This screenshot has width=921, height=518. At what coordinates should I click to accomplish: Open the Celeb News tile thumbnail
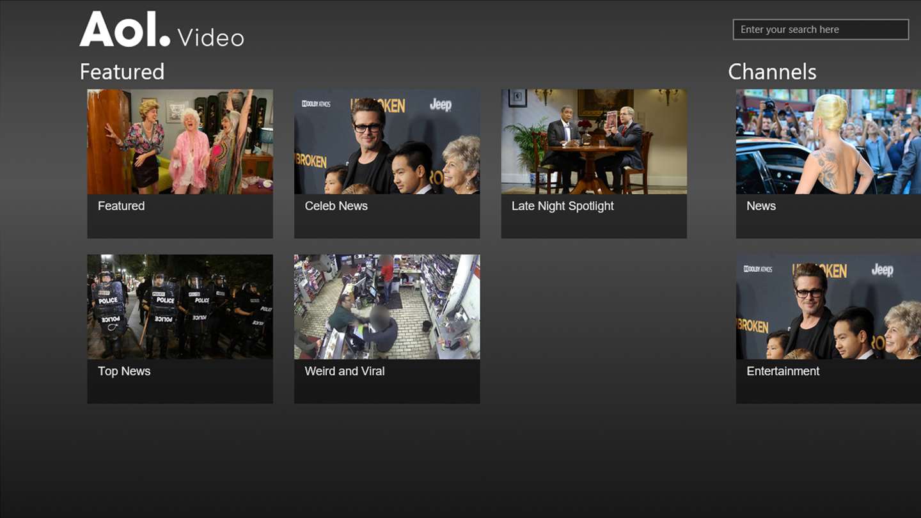387,141
